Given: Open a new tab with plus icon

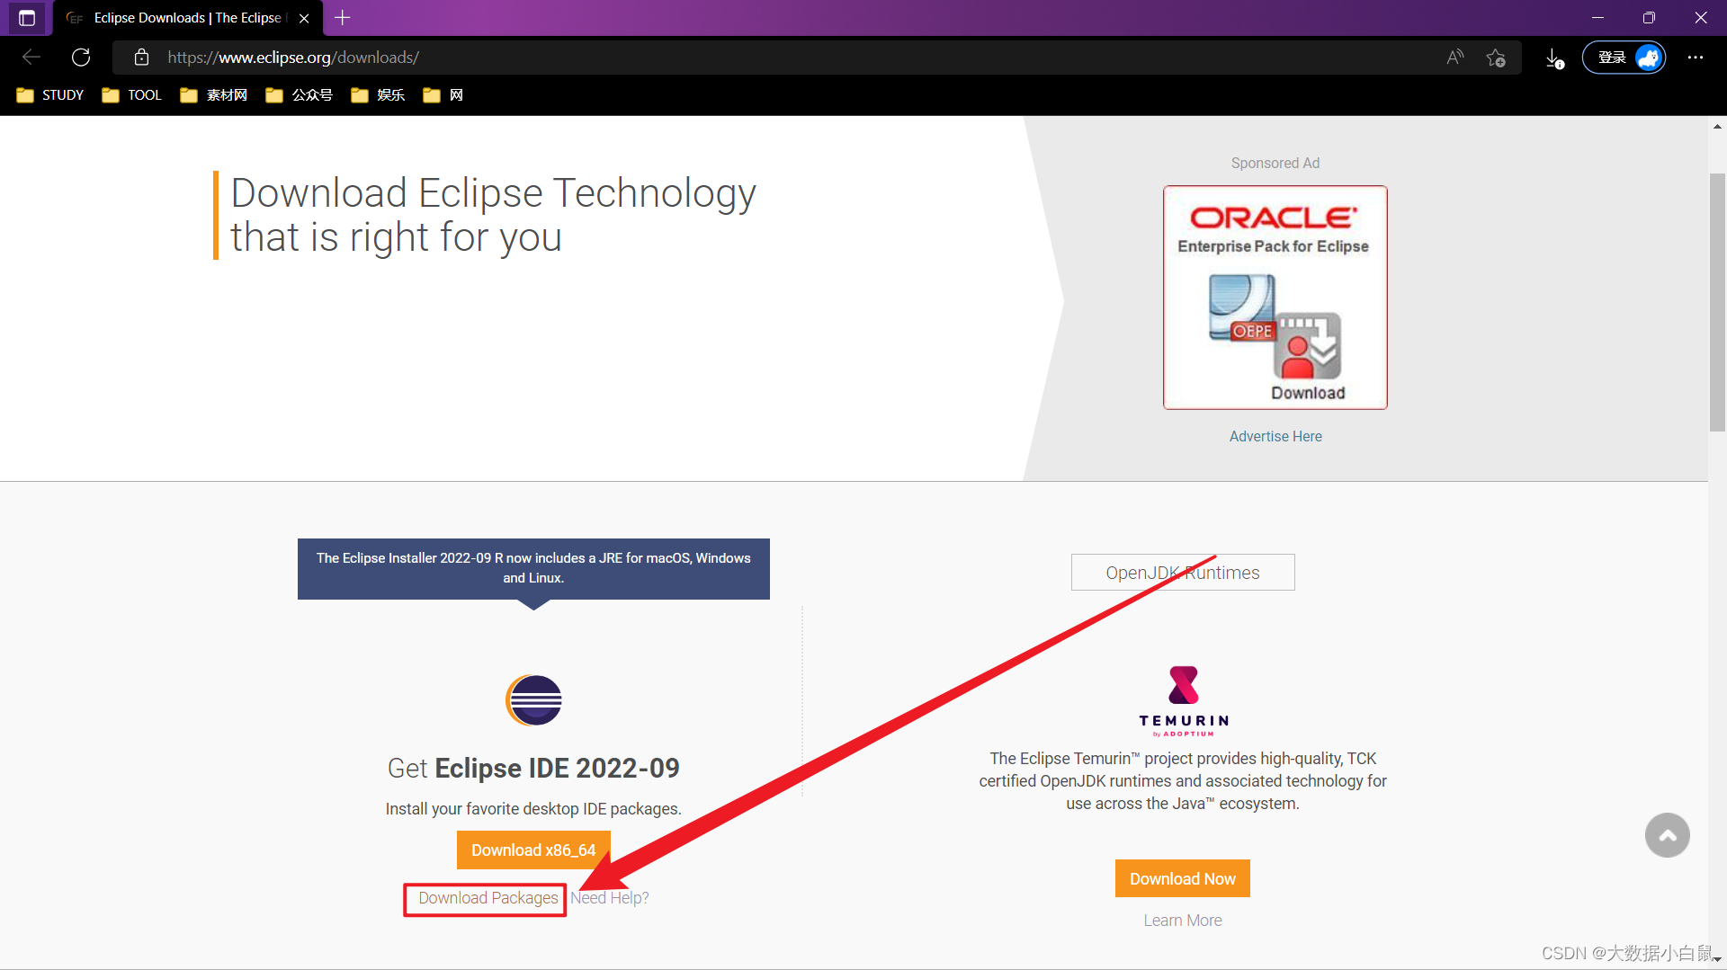Looking at the screenshot, I should click(x=342, y=17).
